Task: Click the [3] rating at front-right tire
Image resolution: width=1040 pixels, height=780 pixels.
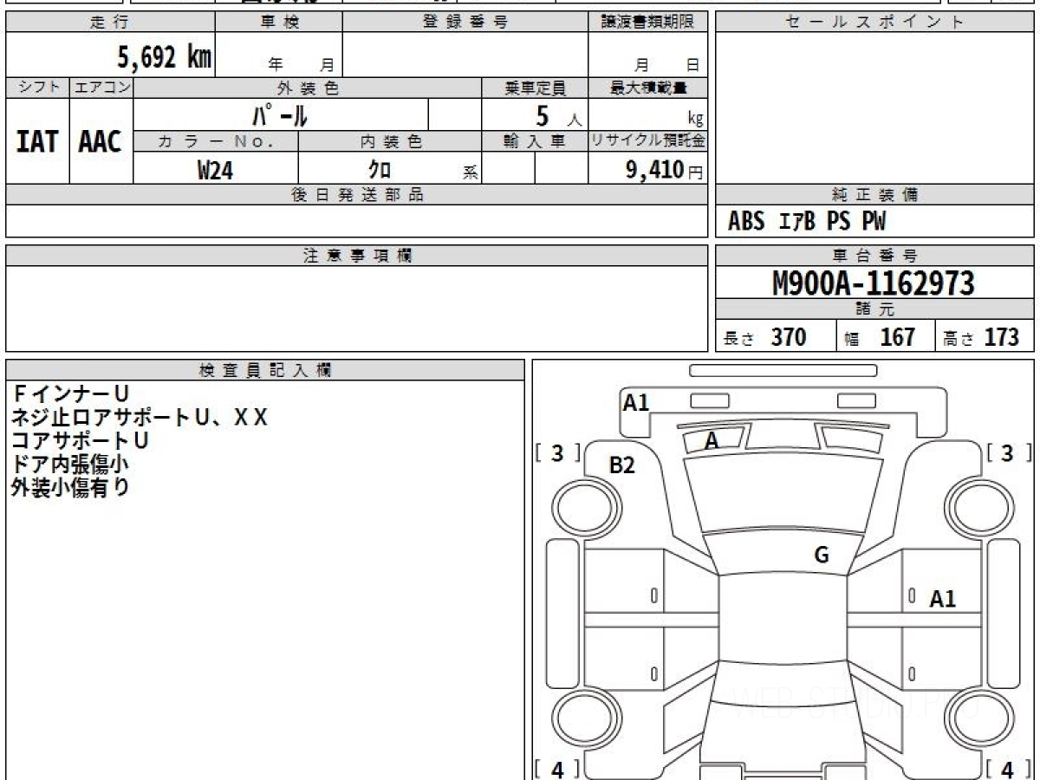Action: click(x=1008, y=453)
